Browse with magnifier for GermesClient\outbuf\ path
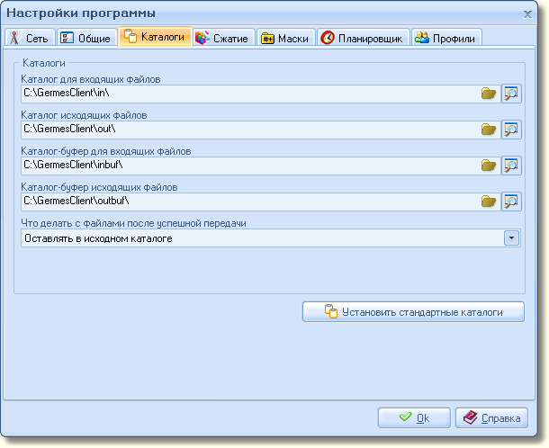549x448 pixels. tap(511, 202)
